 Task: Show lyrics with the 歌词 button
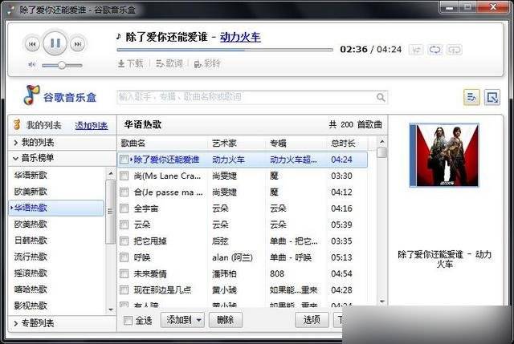[x=169, y=63]
